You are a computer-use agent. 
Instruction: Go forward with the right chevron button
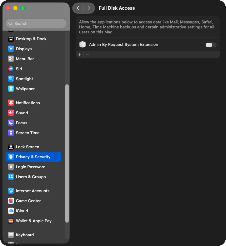89,8
